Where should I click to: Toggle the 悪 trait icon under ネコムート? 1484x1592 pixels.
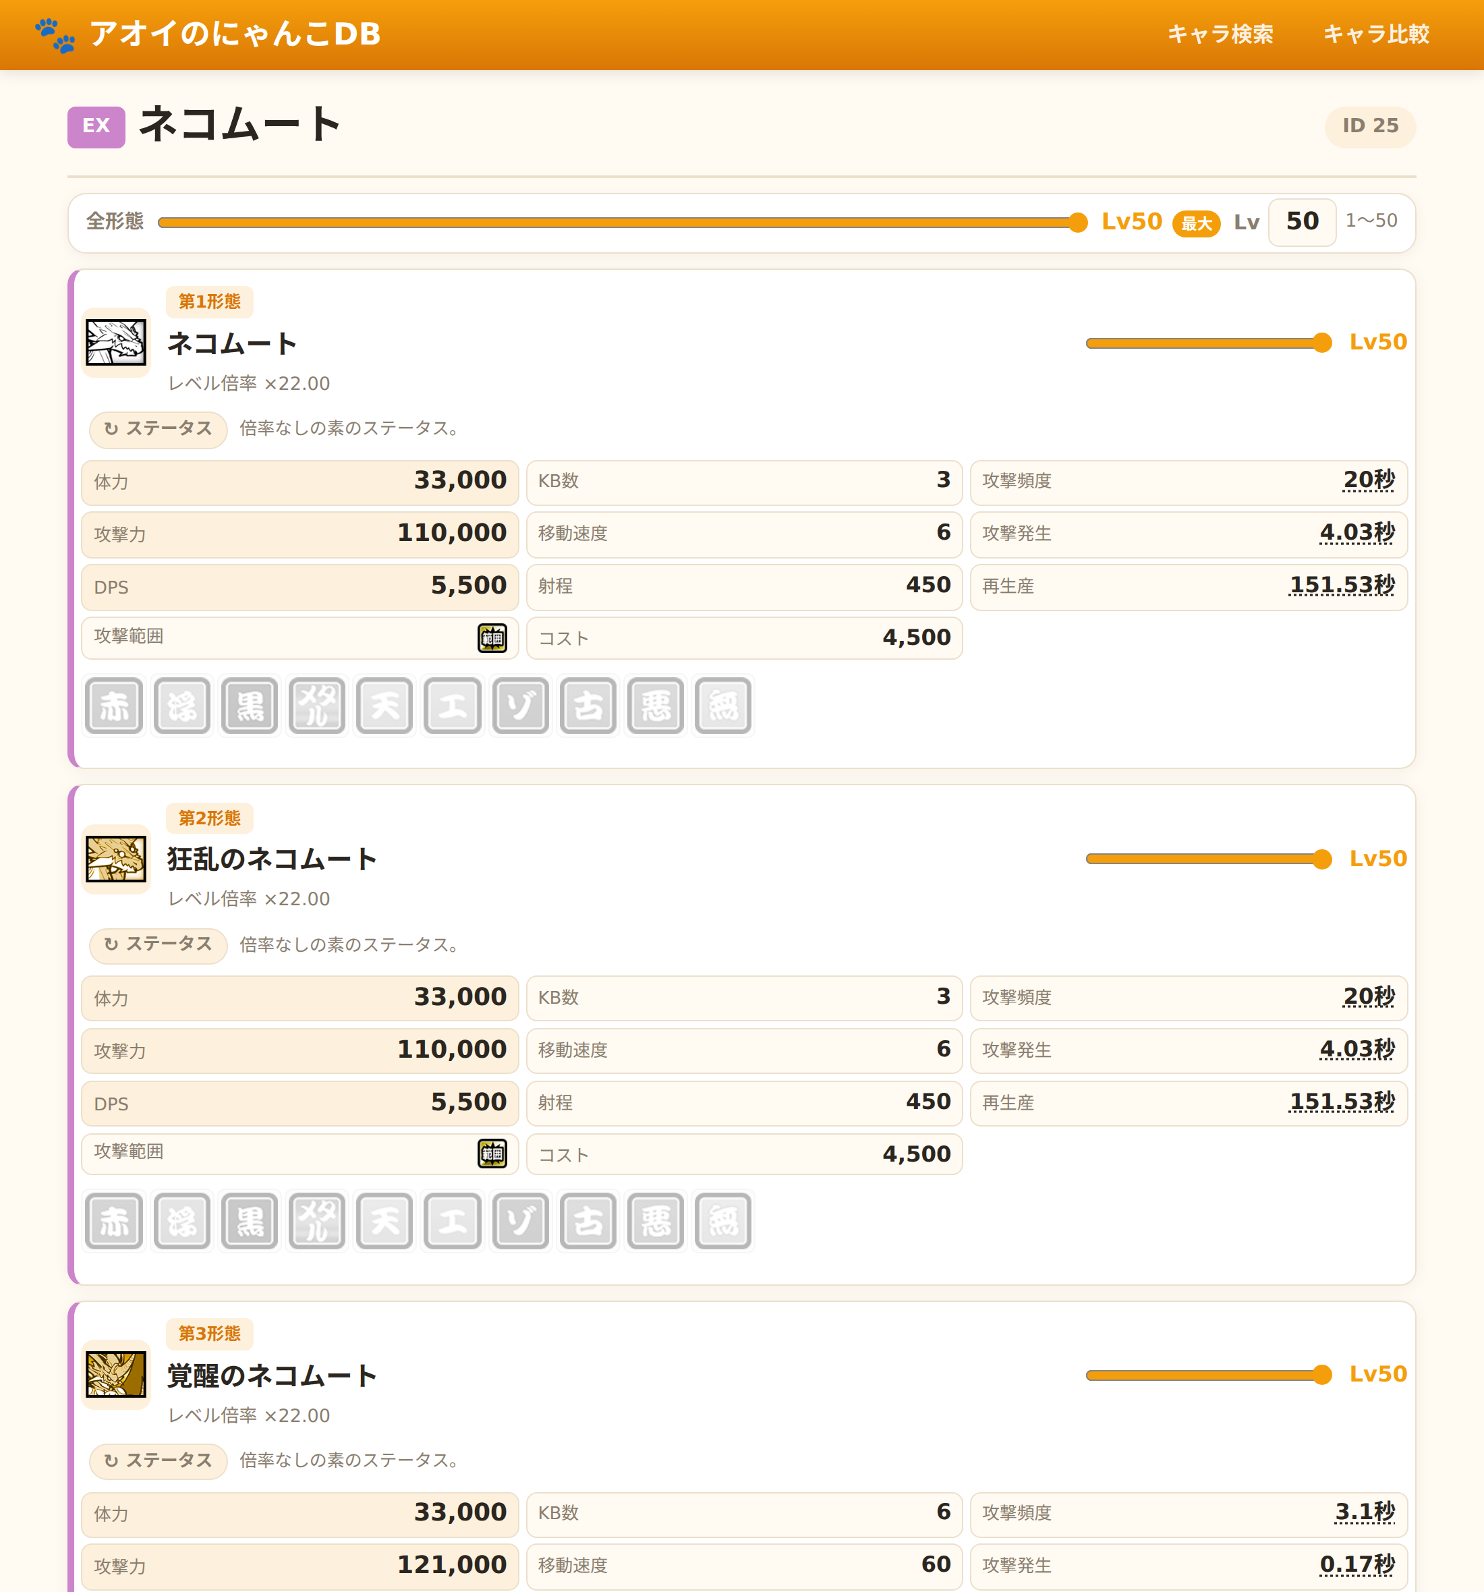[656, 706]
